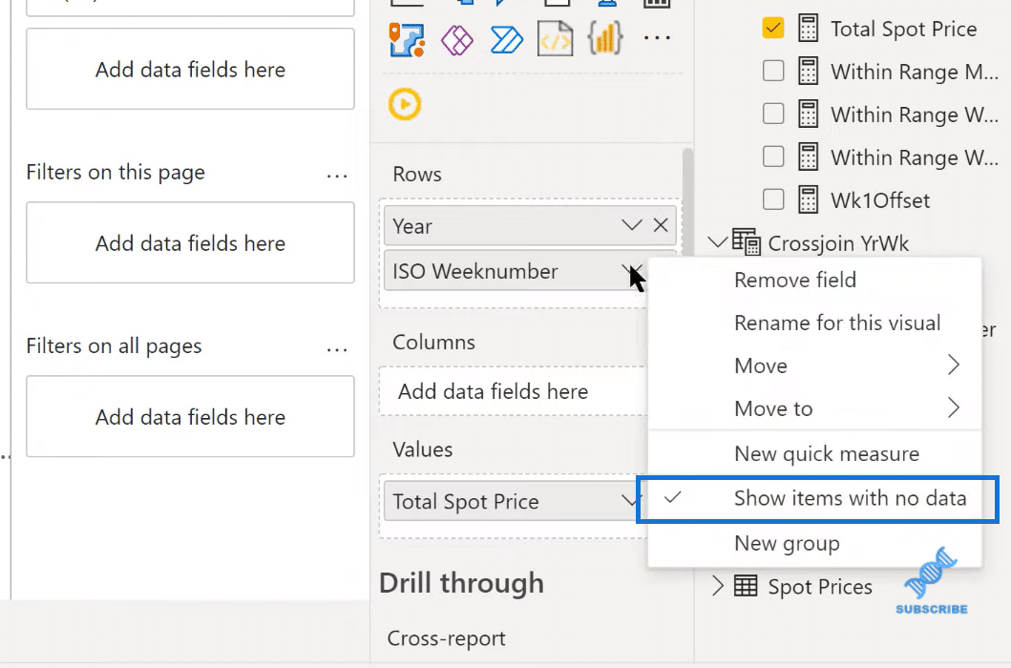Open the Year field dropdown arrow
This screenshot has width=1011, height=668.
(631, 225)
